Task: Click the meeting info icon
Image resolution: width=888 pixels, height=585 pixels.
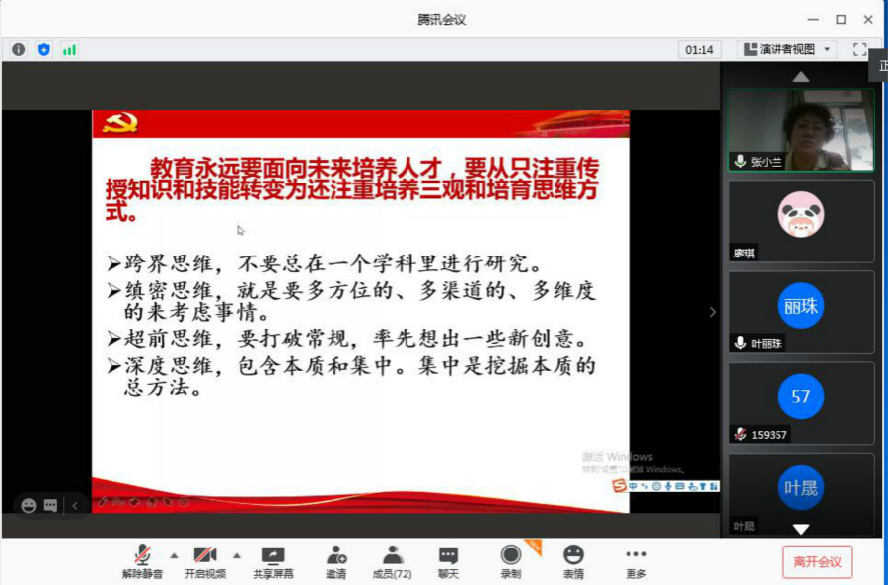Action: 19,49
